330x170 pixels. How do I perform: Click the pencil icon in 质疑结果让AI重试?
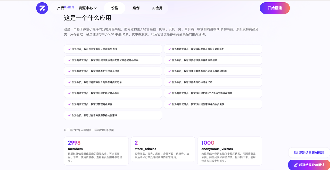point(296,165)
